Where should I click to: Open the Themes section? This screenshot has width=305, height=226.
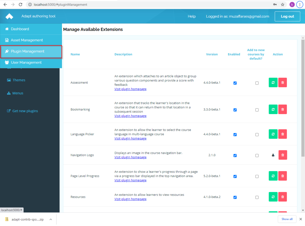click(19, 80)
